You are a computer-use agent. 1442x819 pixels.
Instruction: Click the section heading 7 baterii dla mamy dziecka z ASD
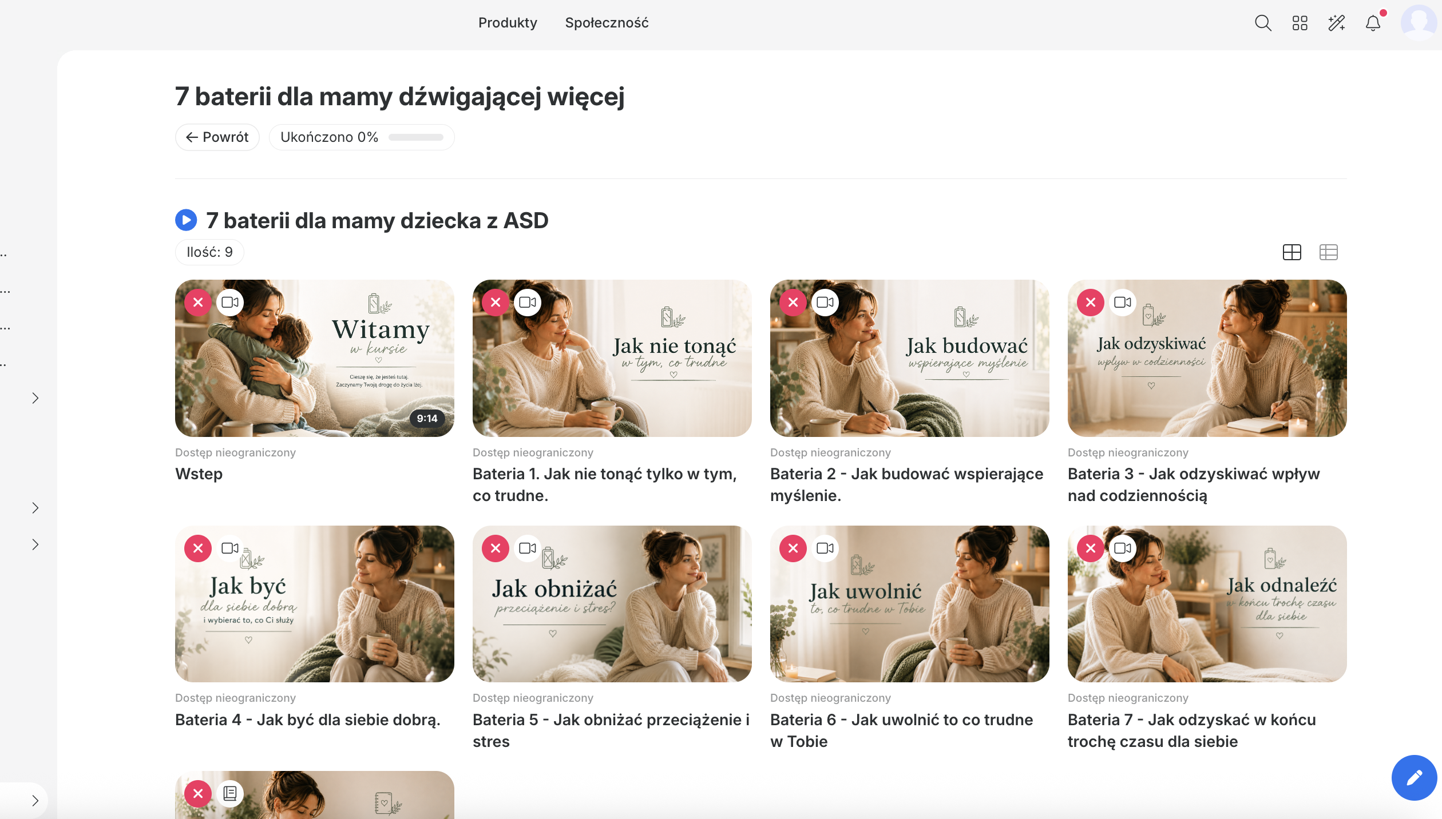(377, 221)
